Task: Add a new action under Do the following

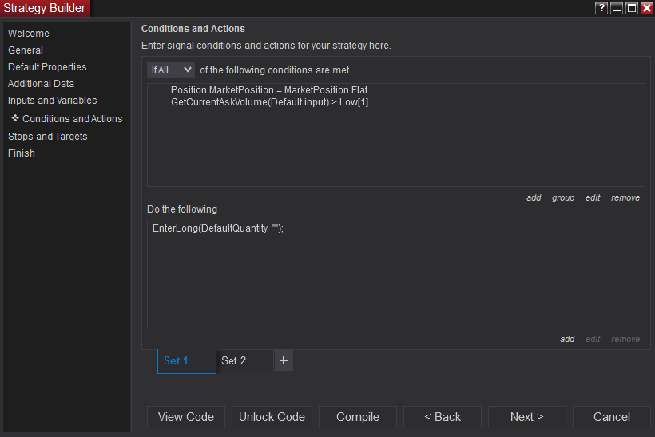Action: coord(567,339)
